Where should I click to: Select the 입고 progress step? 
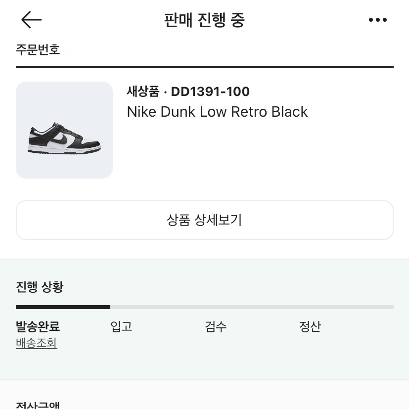(121, 326)
